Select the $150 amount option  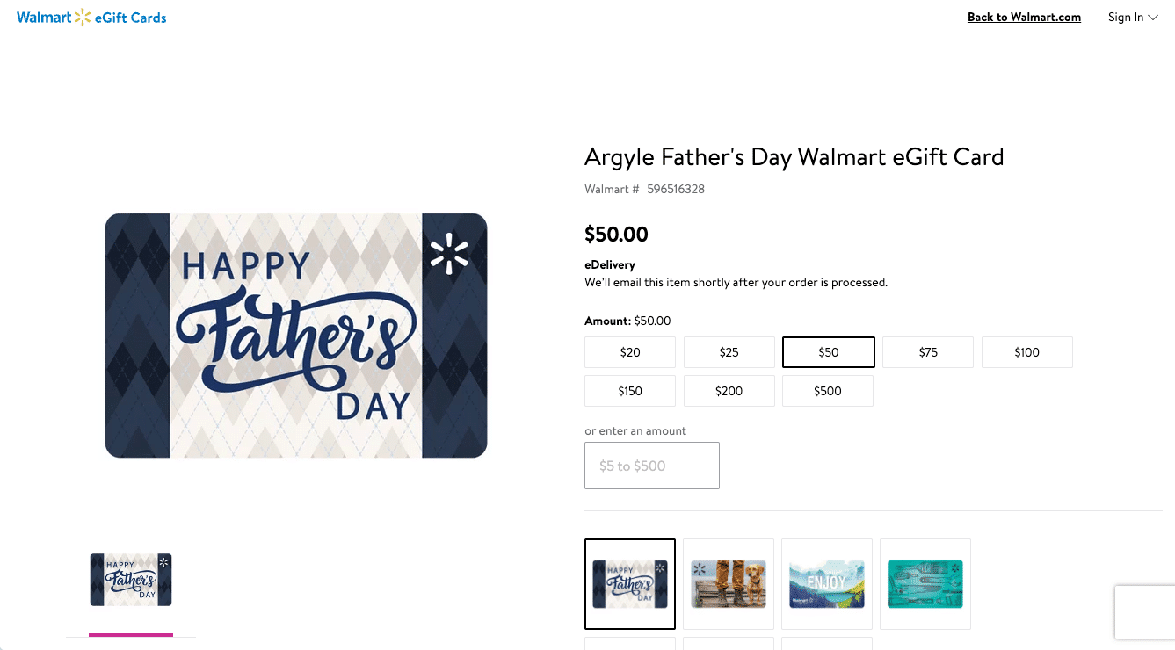[x=629, y=390]
